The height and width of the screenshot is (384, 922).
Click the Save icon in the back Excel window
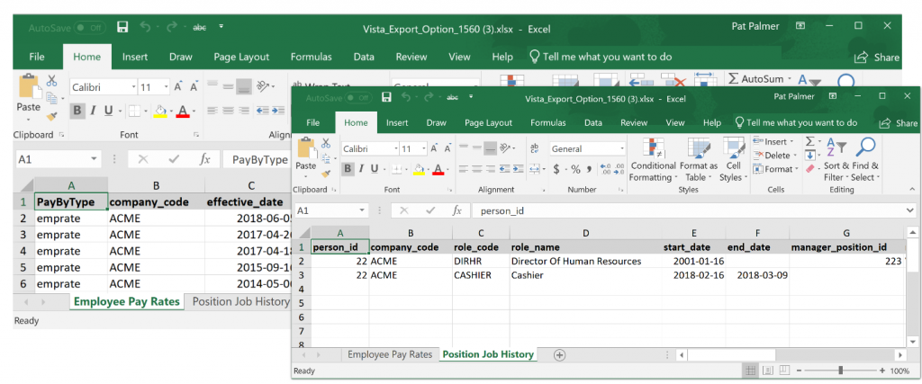(x=122, y=26)
